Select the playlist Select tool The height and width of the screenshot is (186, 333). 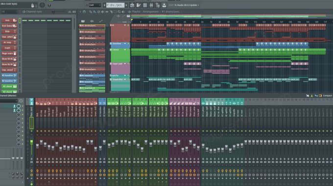pos(115,12)
